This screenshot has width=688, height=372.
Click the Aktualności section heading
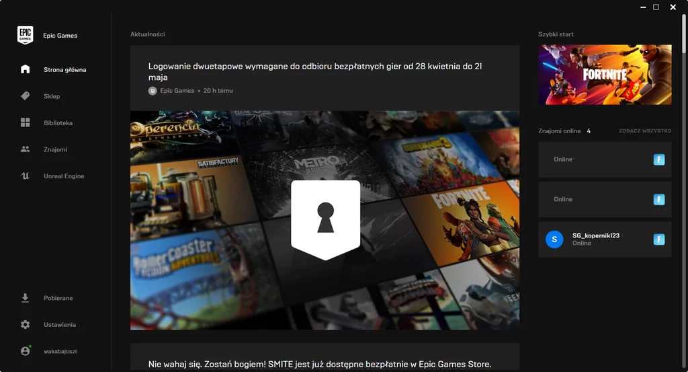pyautogui.click(x=147, y=34)
